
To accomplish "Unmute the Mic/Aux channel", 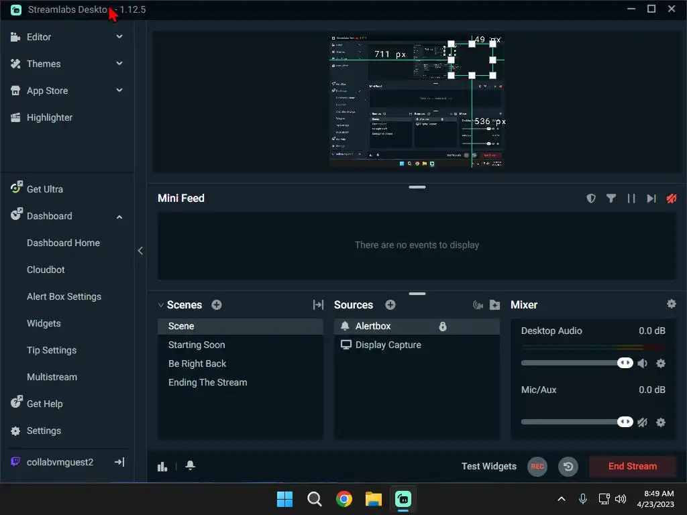I will click(x=642, y=422).
